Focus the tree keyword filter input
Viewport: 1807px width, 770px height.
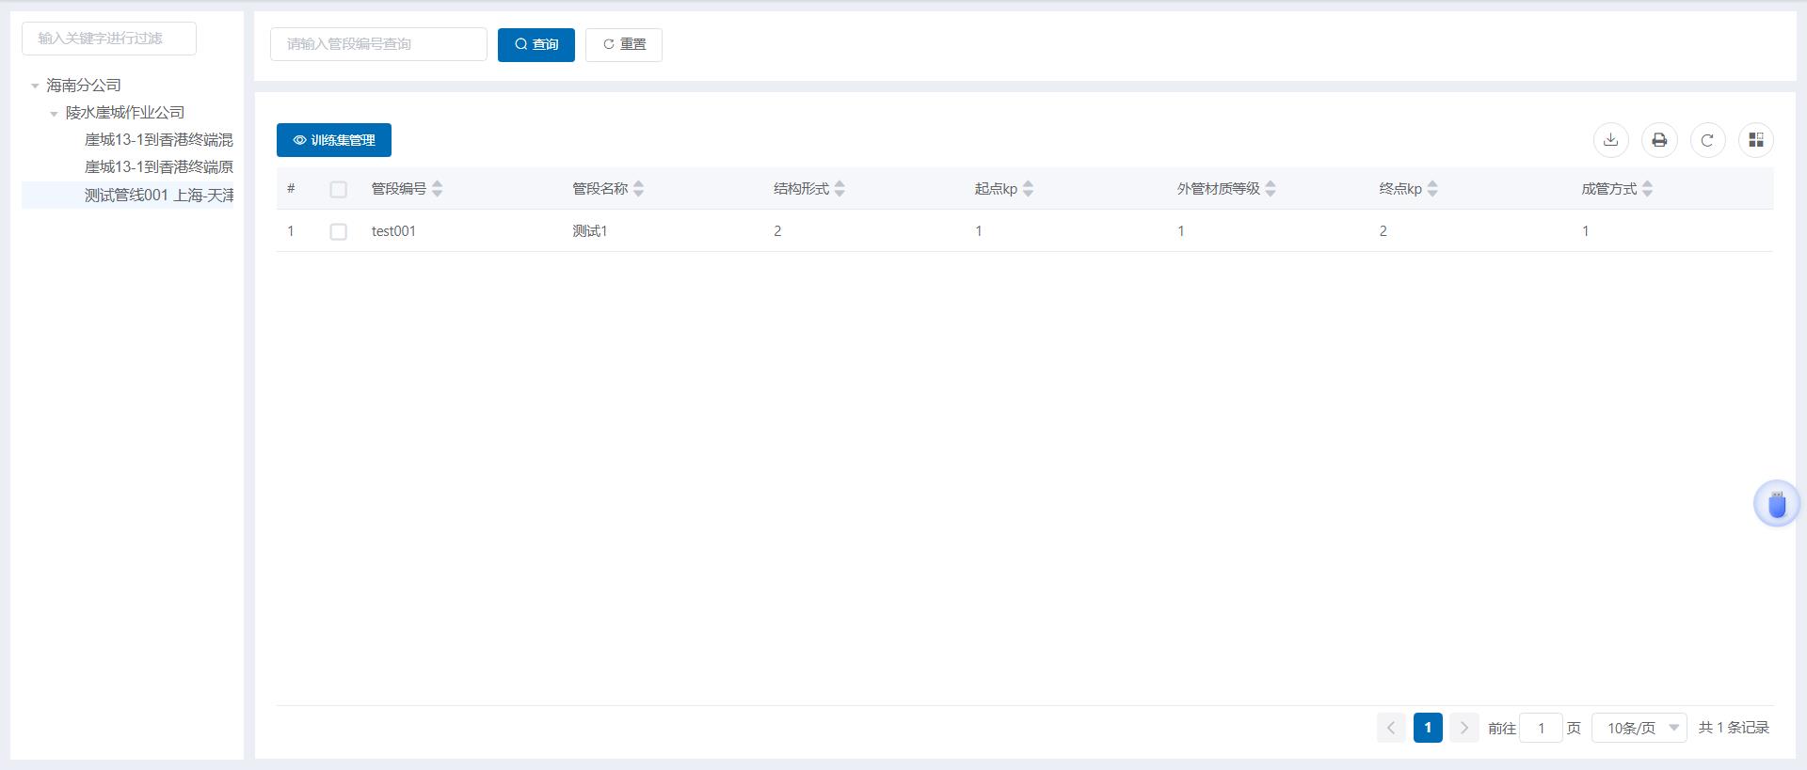(x=109, y=39)
